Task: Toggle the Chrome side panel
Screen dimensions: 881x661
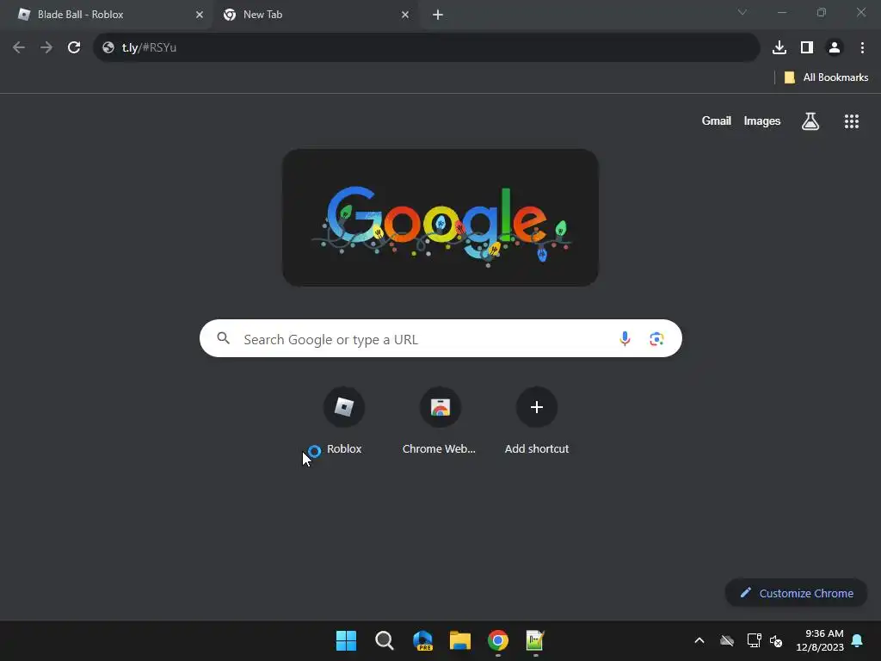Action: point(807,47)
